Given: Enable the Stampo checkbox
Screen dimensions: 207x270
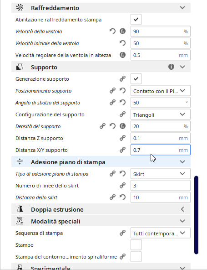Looking at the screenshot, I should pos(136,244).
